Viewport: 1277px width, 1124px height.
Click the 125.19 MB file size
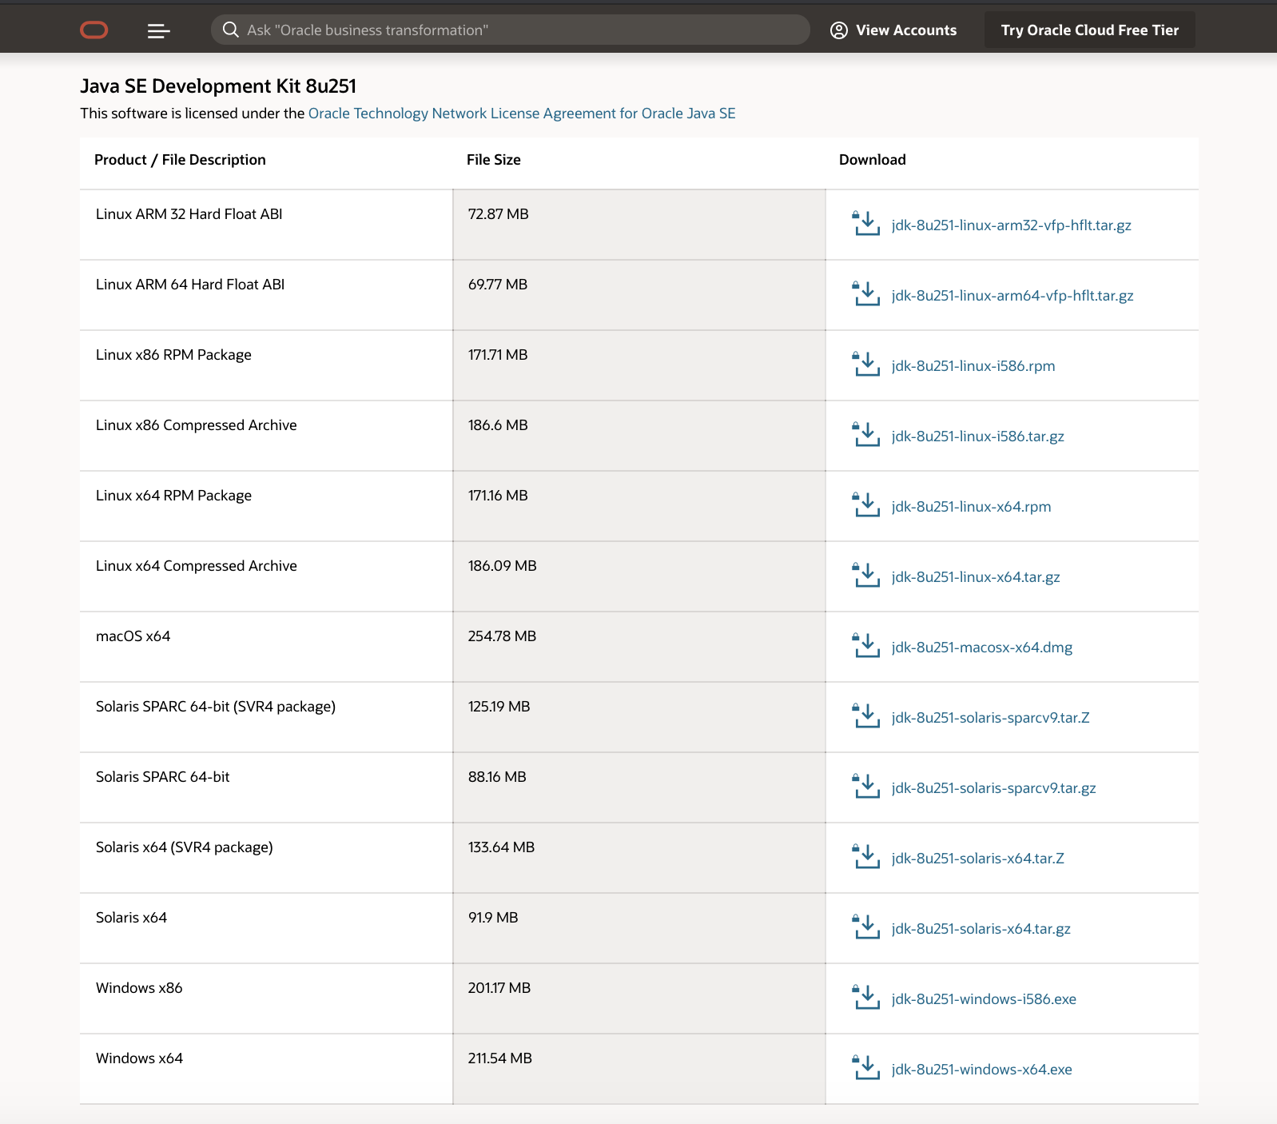[499, 707]
